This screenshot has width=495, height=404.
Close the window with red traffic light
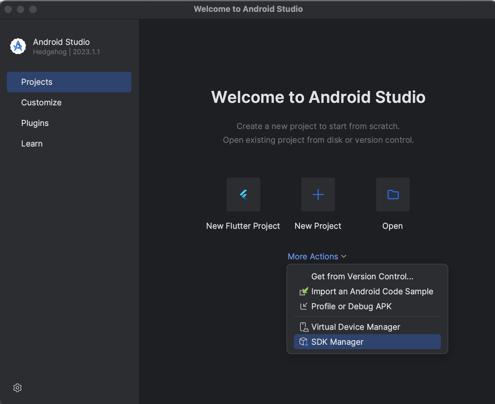coord(8,9)
